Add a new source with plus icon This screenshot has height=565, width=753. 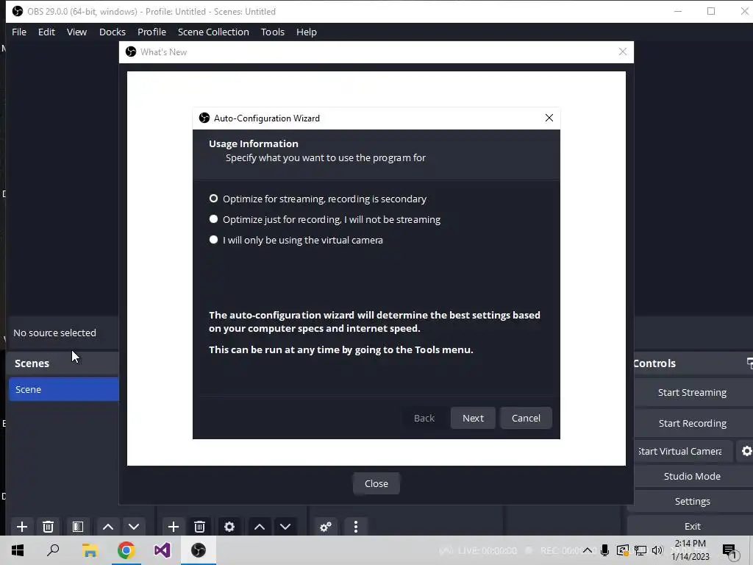[x=174, y=527]
